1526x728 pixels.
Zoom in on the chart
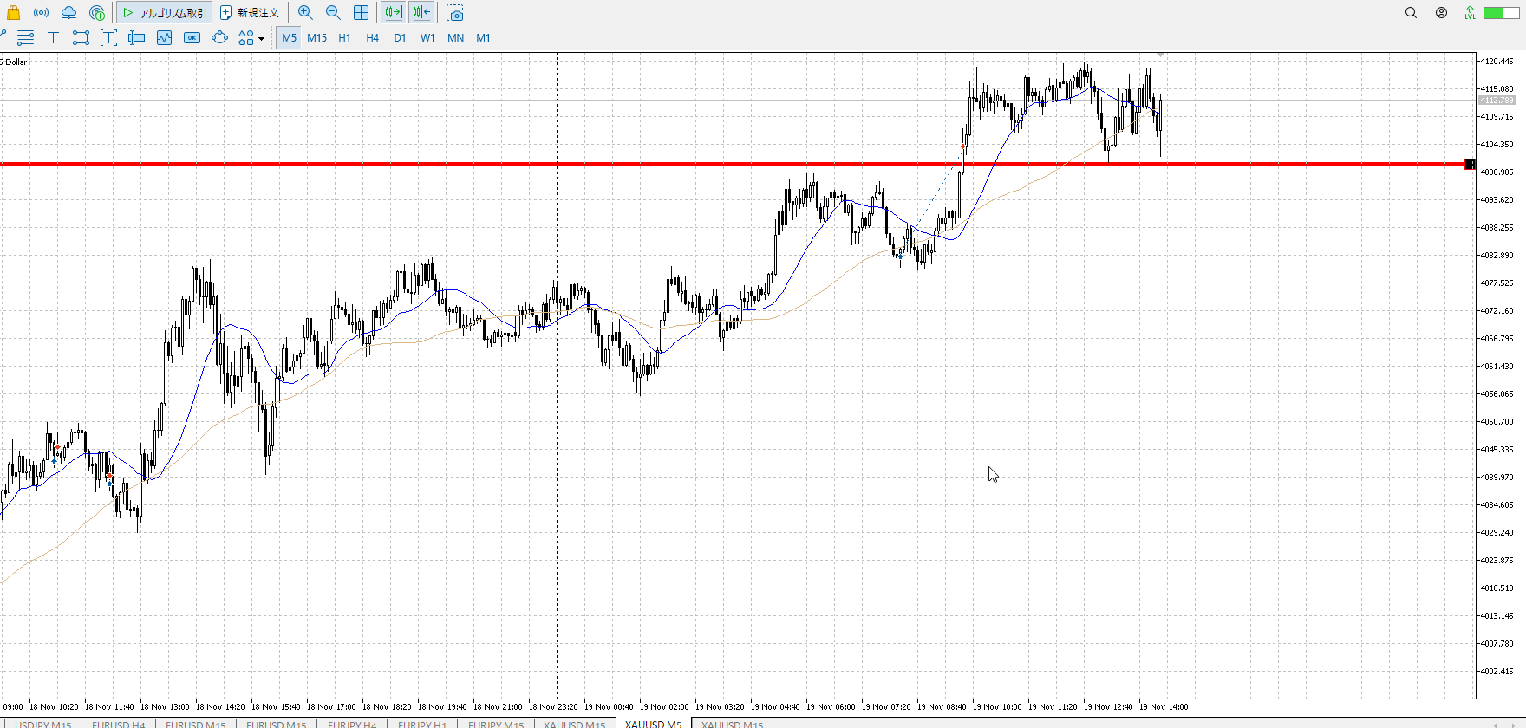coord(305,13)
